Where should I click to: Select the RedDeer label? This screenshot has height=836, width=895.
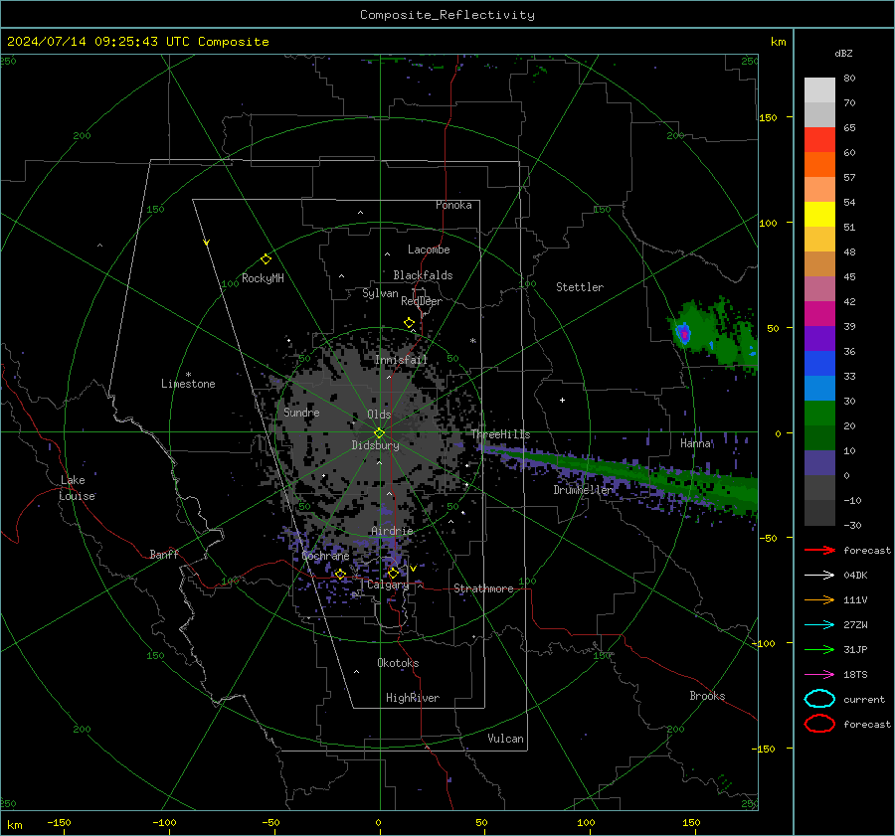pos(422,301)
